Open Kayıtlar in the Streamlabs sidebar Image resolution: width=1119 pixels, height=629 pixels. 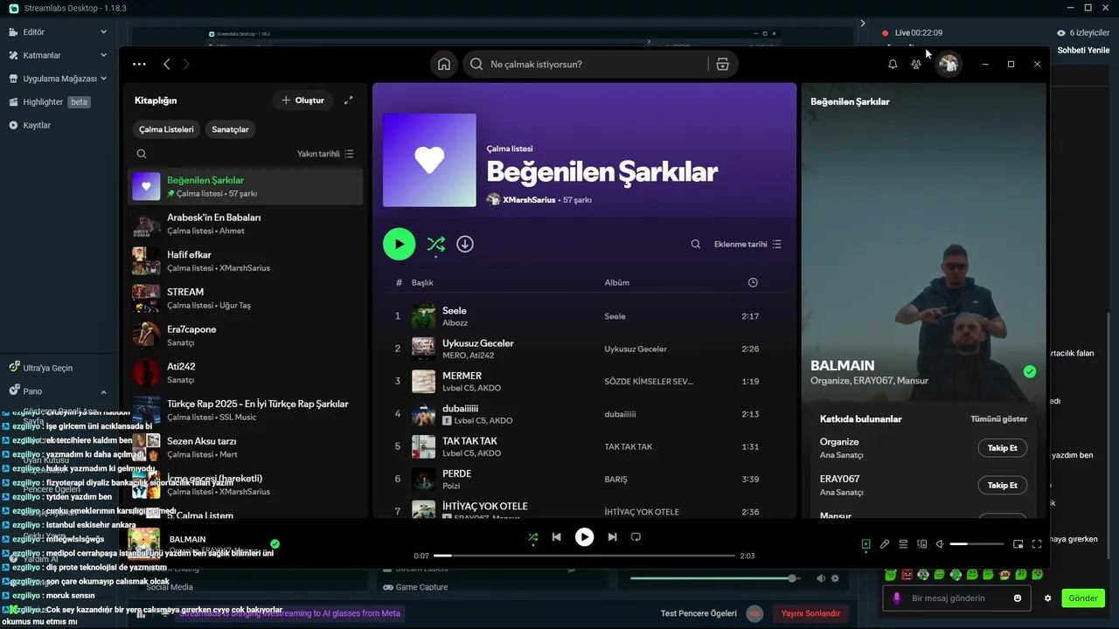[30, 125]
